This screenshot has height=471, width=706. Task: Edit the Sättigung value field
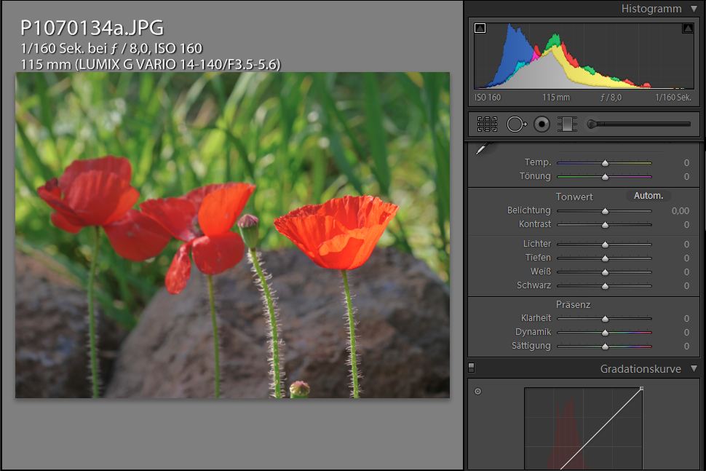pos(686,347)
